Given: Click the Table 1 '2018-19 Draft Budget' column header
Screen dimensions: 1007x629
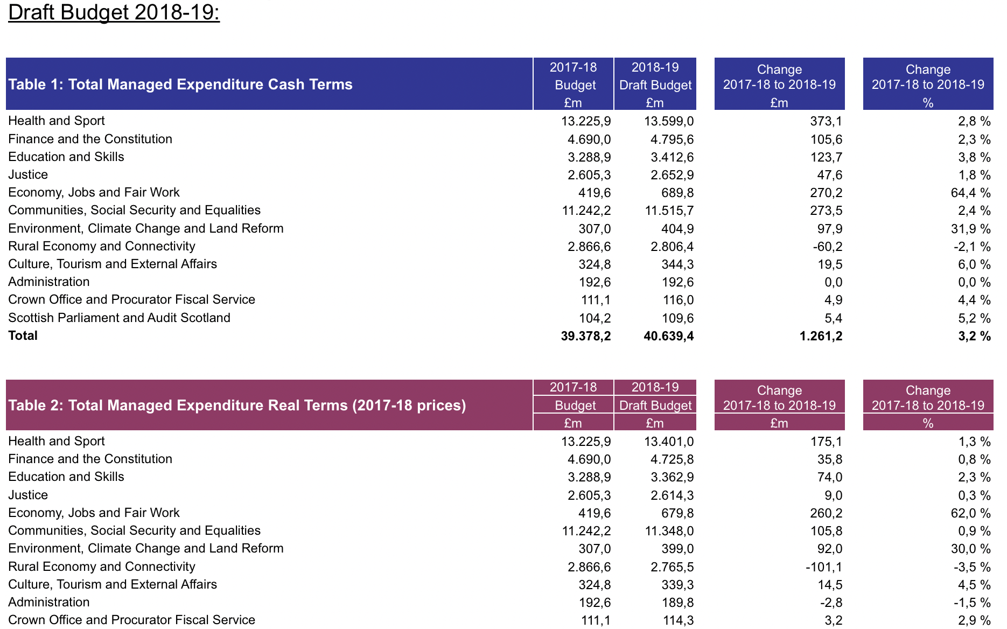Looking at the screenshot, I should [655, 85].
